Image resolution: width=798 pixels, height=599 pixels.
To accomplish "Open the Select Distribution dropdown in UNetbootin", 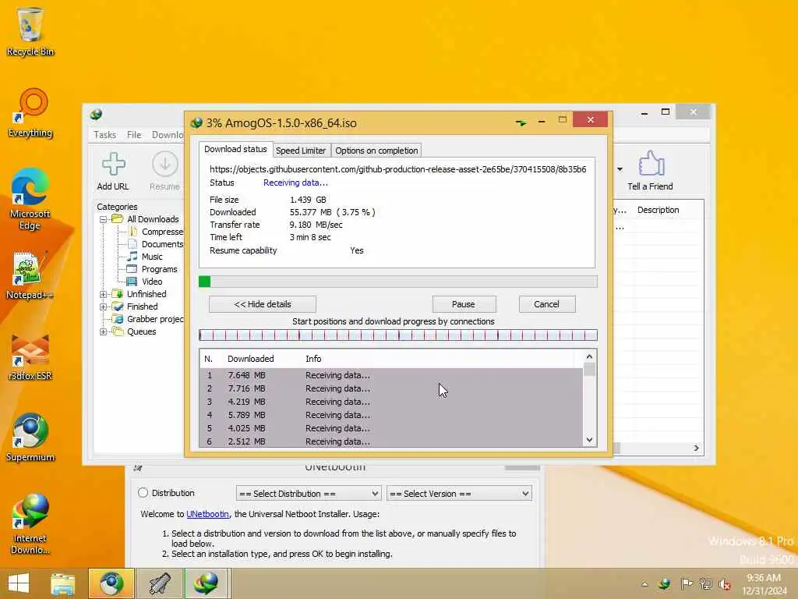I will point(309,494).
